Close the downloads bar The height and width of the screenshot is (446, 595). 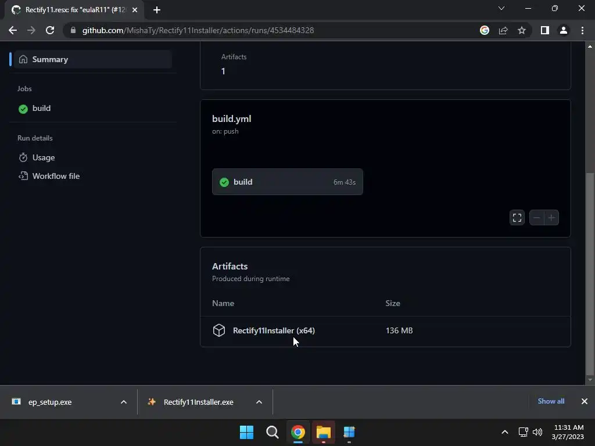click(x=585, y=401)
